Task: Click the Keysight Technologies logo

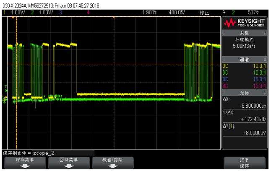Action: (244, 23)
